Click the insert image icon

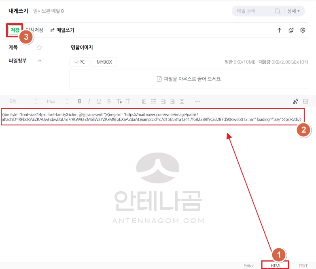[x=305, y=101]
